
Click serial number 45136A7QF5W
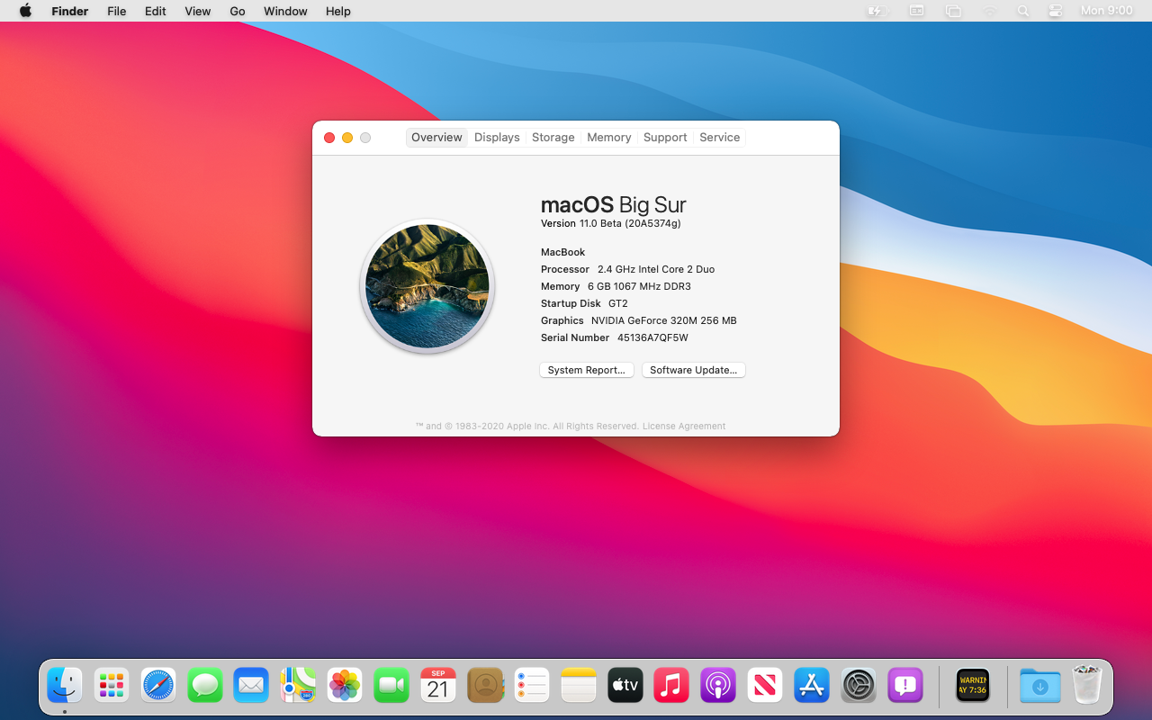pyautogui.click(x=652, y=337)
